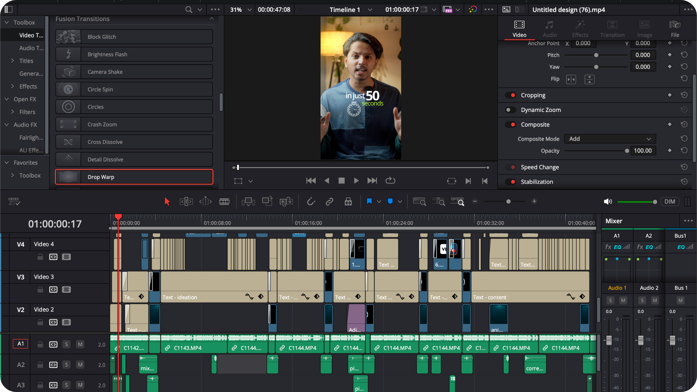697x392 pixels.
Task: Open the Timeline 1 name dropdown
Action: coord(370,10)
